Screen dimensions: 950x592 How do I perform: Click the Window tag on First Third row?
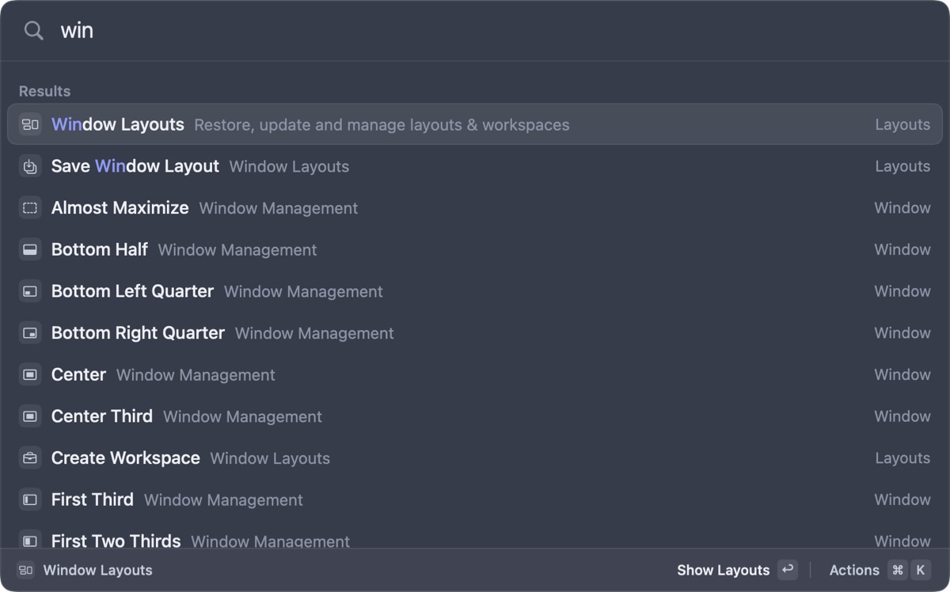click(902, 499)
